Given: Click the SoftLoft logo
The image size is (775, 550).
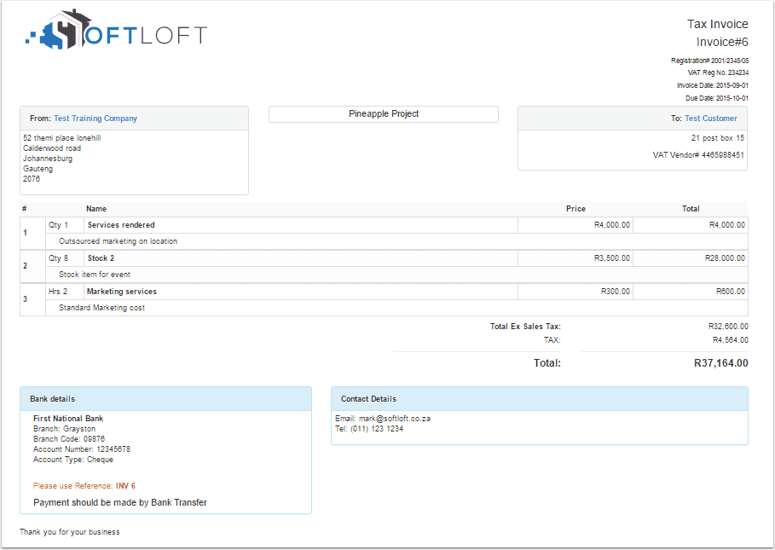Looking at the screenshot, I should [116, 30].
